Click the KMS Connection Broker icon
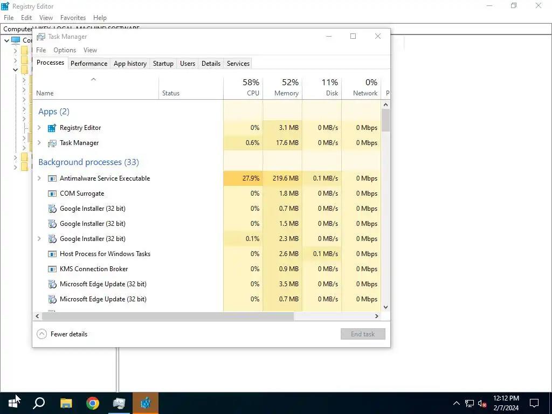This screenshot has height=414, width=552. pyautogui.click(x=52, y=269)
